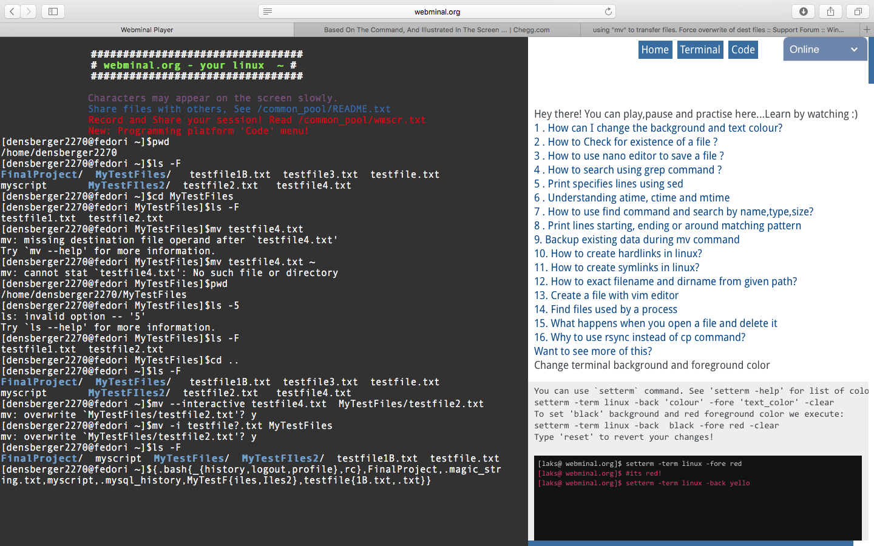Click the webminal.org address bar
Screen dimensions: 874x546
[437, 12]
